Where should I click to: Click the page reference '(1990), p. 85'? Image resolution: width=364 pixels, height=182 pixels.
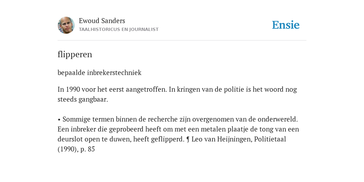[x=76, y=149]
